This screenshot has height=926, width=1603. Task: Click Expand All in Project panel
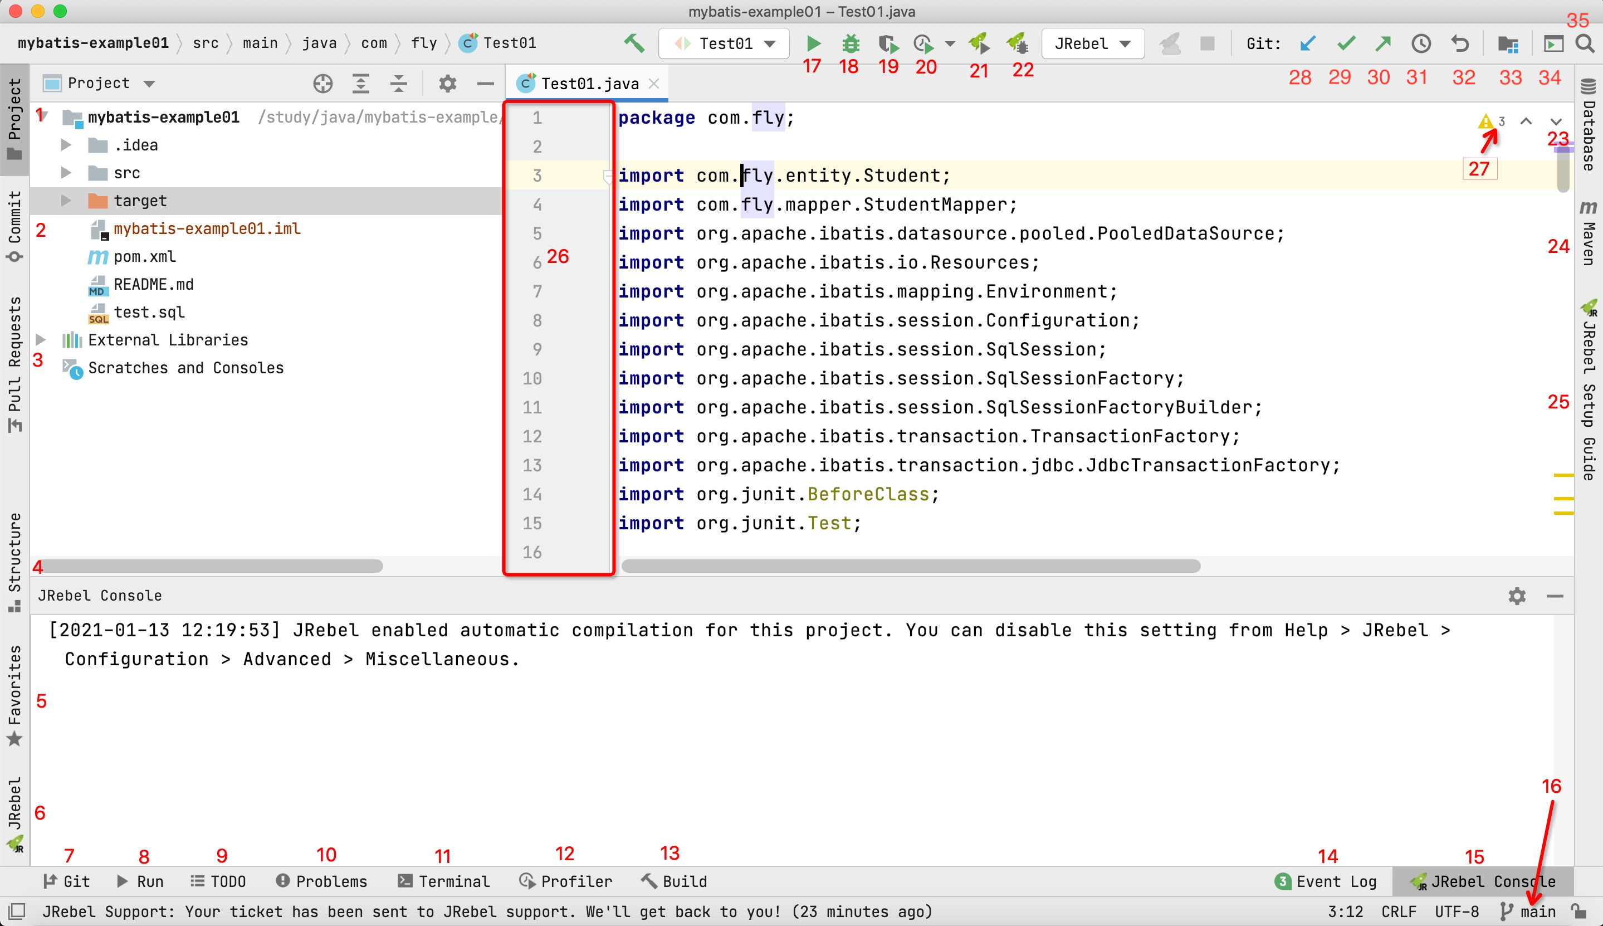click(x=361, y=84)
